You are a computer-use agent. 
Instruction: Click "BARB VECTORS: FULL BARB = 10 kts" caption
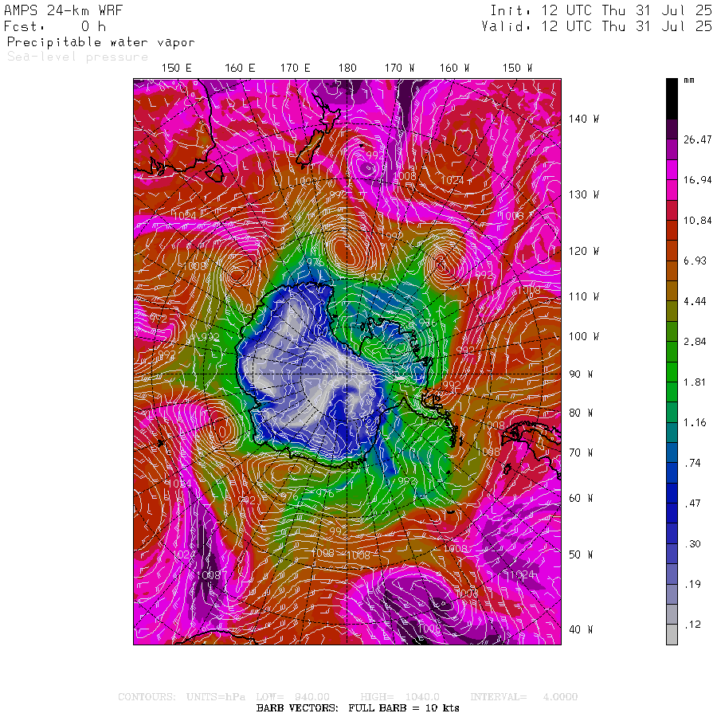tap(358, 708)
